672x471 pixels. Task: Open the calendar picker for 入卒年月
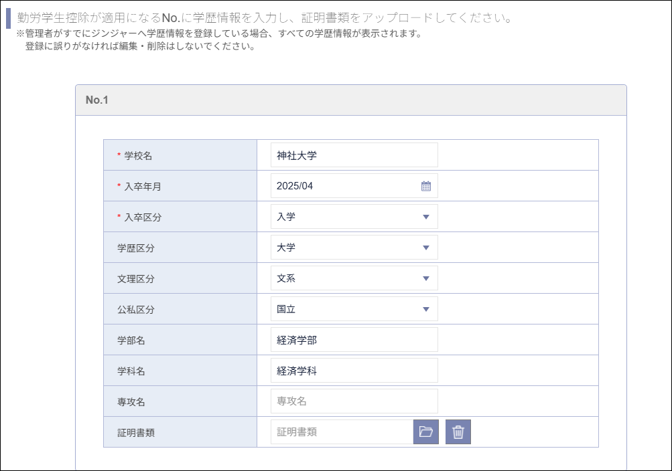427,185
